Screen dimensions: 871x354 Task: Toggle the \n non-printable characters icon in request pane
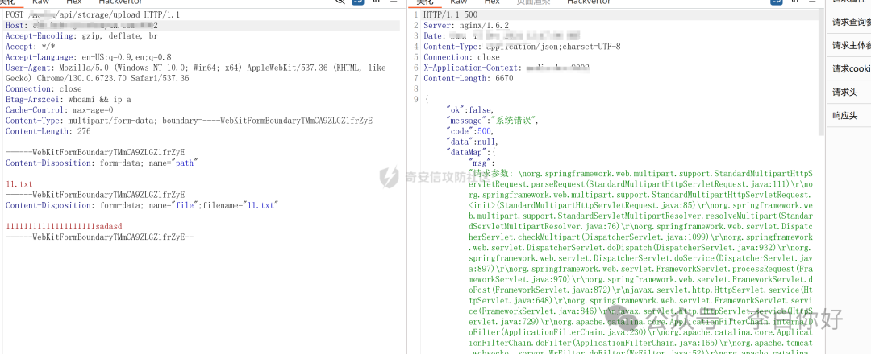point(377,2)
